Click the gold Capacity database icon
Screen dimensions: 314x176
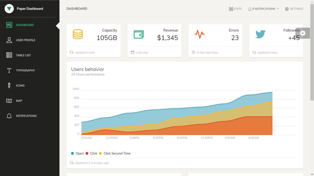[78, 34]
